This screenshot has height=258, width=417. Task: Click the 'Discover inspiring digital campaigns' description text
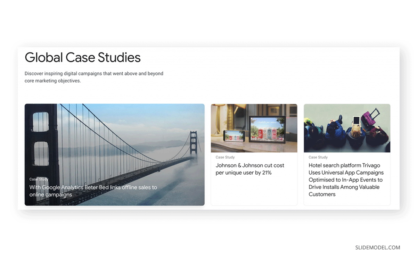[94, 77]
